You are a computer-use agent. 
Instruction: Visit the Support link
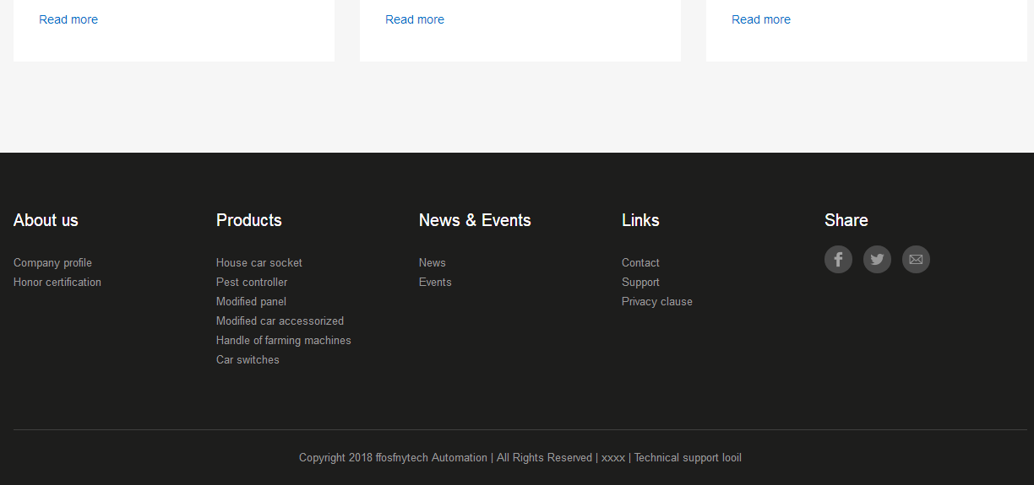click(x=640, y=283)
